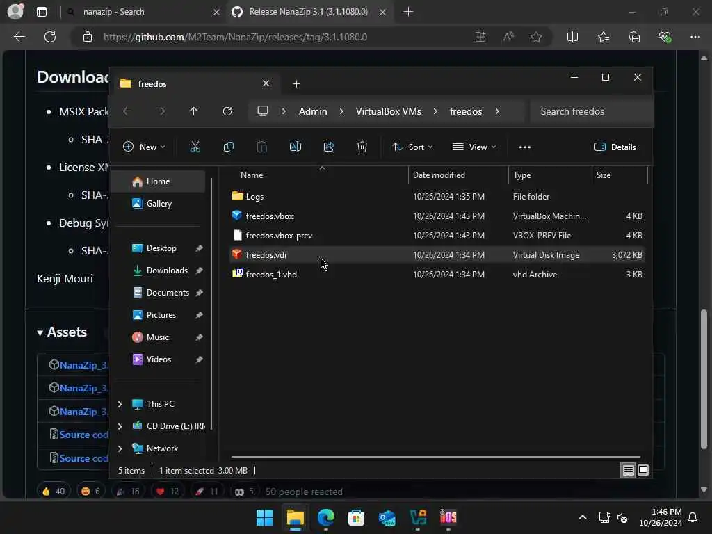The height and width of the screenshot is (534, 712).
Task: Expand chevron after Admin in breadcrumb
Action: click(x=341, y=111)
